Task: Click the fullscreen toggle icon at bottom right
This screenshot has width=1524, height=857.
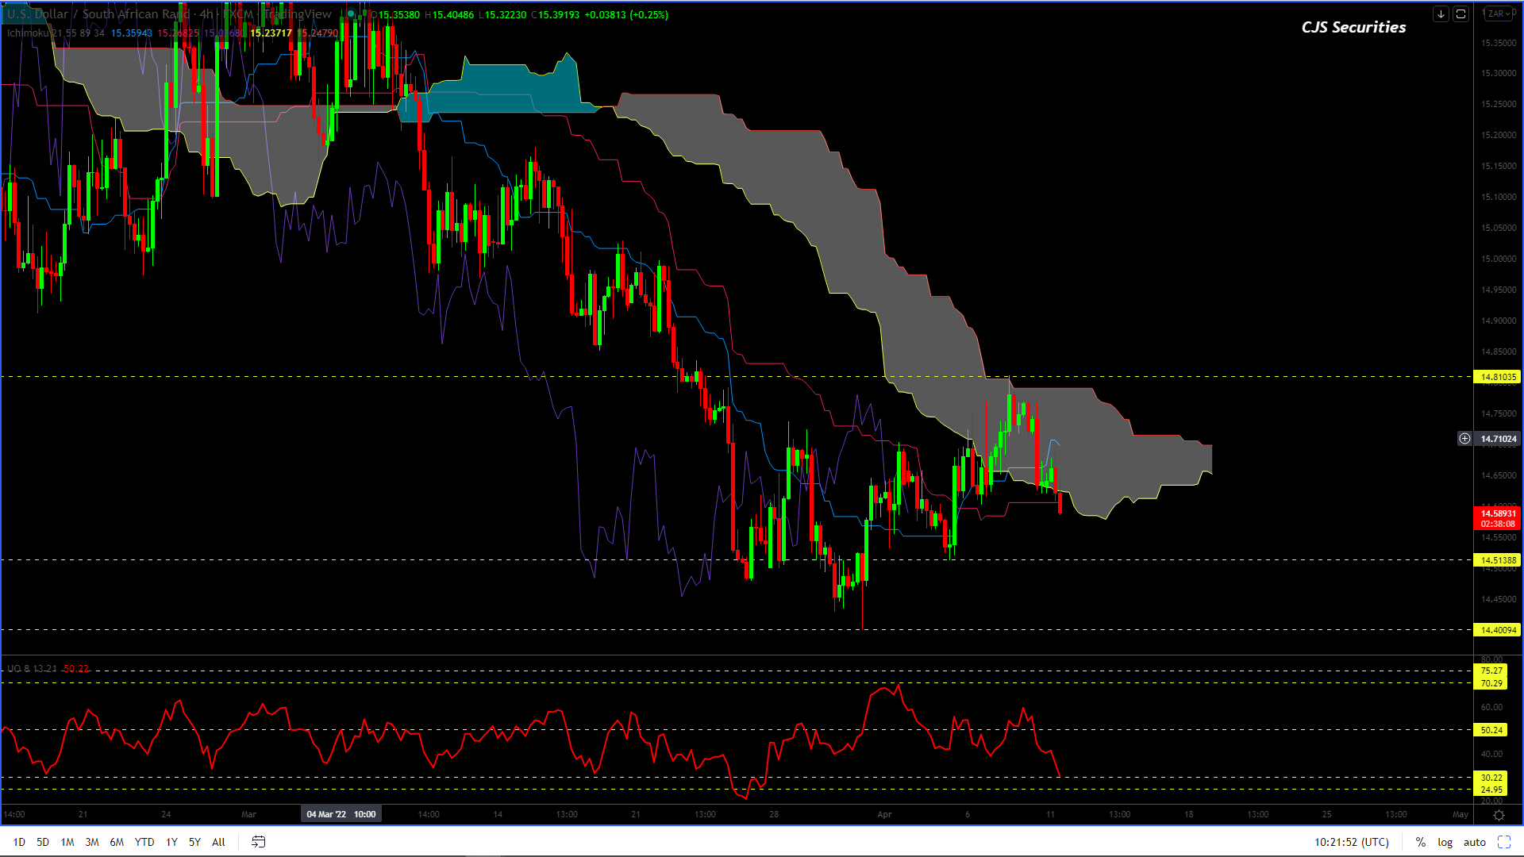Action: pos(1503,842)
